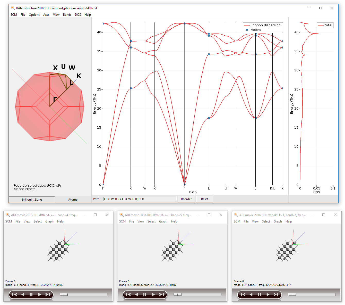Open View menu in band=6 ADFmovie window
This screenshot has height=305, width=345.
(255, 221)
